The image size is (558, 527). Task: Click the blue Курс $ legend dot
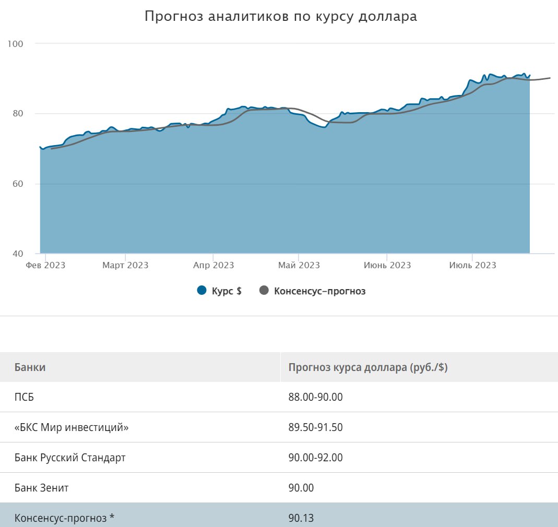202,291
